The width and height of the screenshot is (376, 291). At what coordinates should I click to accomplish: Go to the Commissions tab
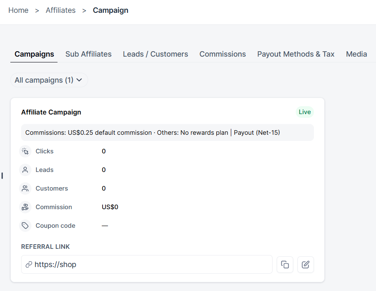223,54
